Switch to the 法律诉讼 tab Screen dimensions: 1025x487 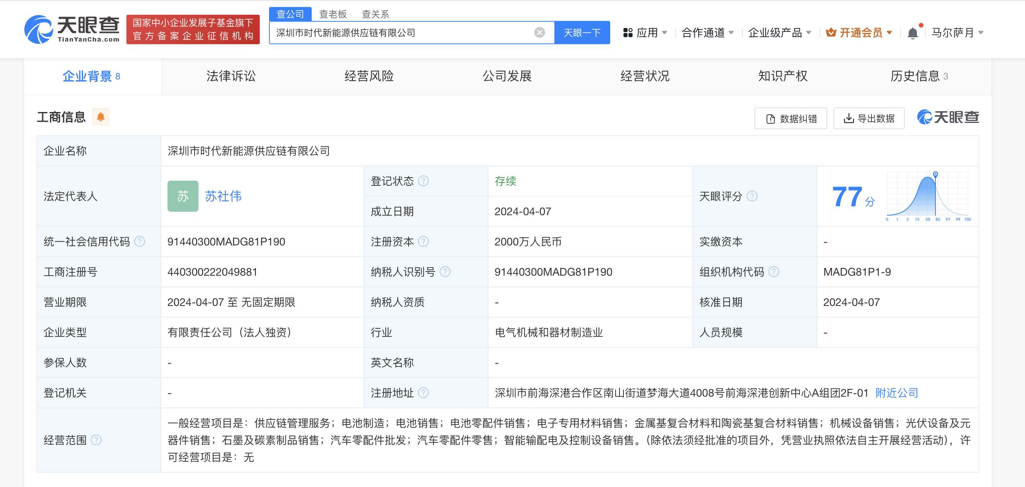(x=231, y=76)
